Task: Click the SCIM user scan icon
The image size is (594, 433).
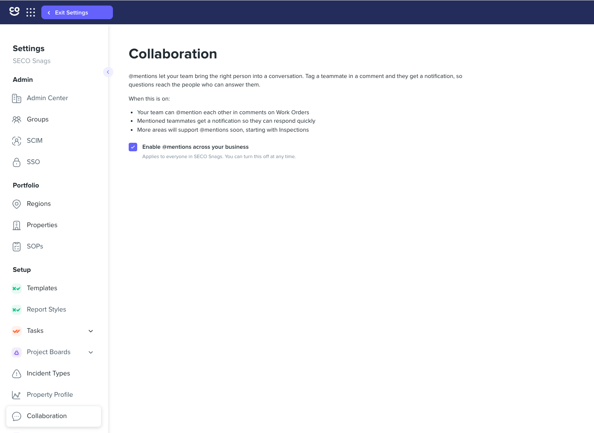Action: 17,141
